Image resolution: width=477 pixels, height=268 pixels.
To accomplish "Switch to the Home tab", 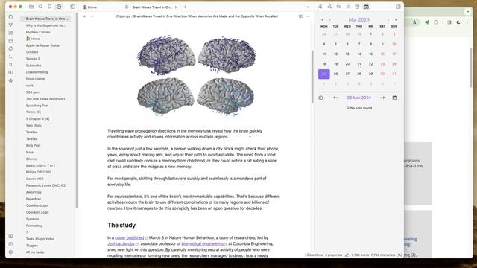I will coord(105,7).
